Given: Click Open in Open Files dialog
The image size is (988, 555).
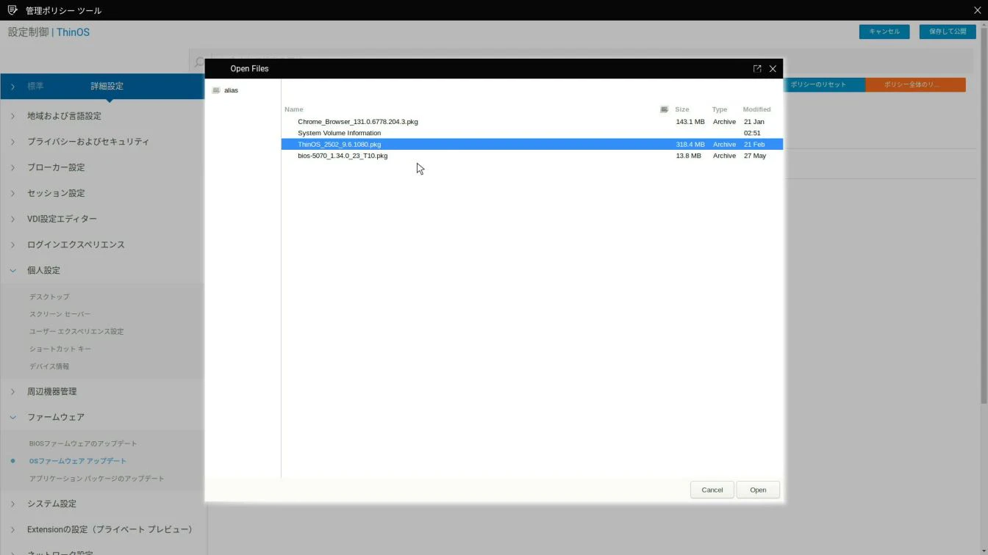Looking at the screenshot, I should coord(758,490).
